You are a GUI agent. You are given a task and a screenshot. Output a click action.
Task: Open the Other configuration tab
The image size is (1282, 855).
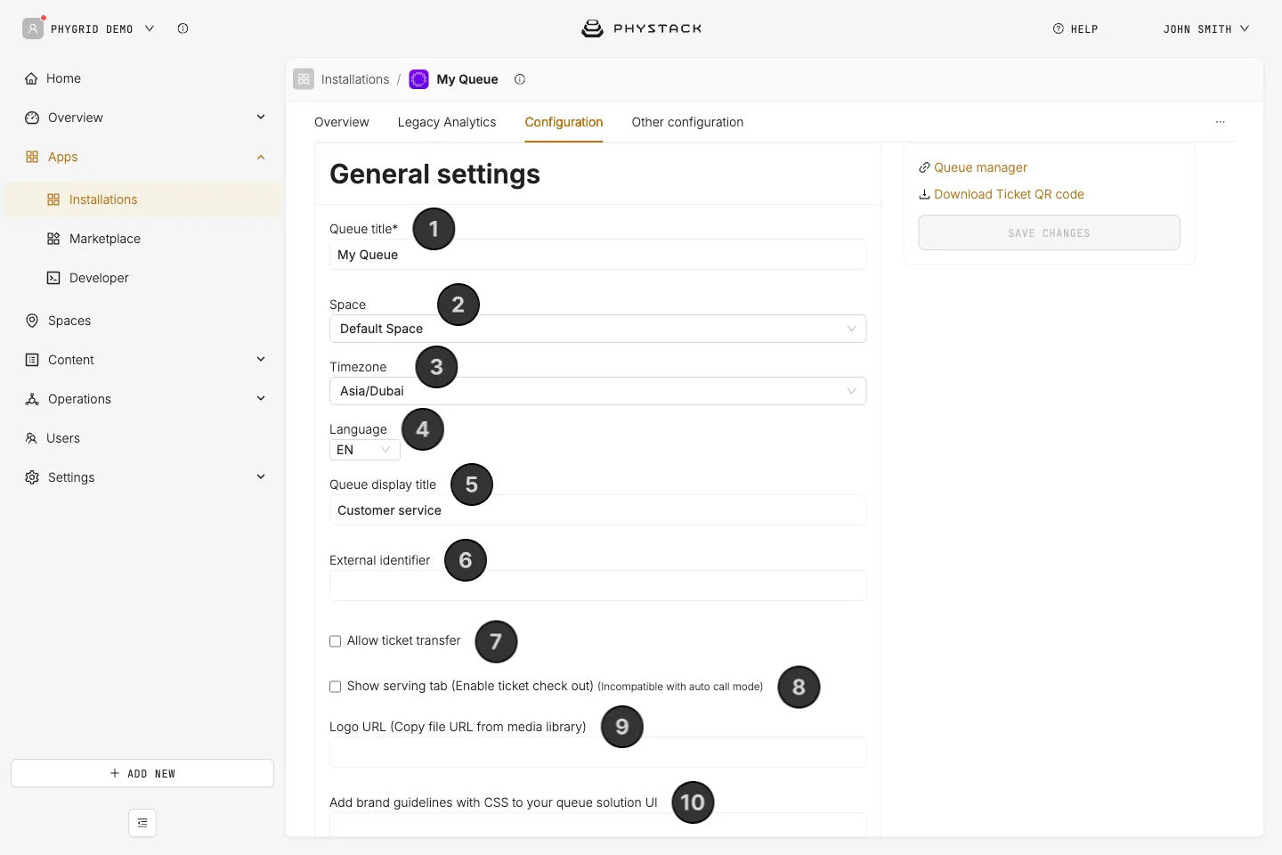[x=687, y=122]
